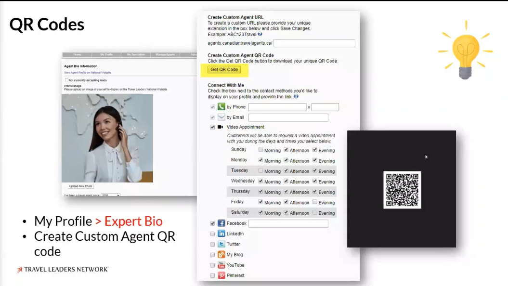The image size is (508, 286).
Task: Click the Pinterest icon
Action: (x=221, y=275)
